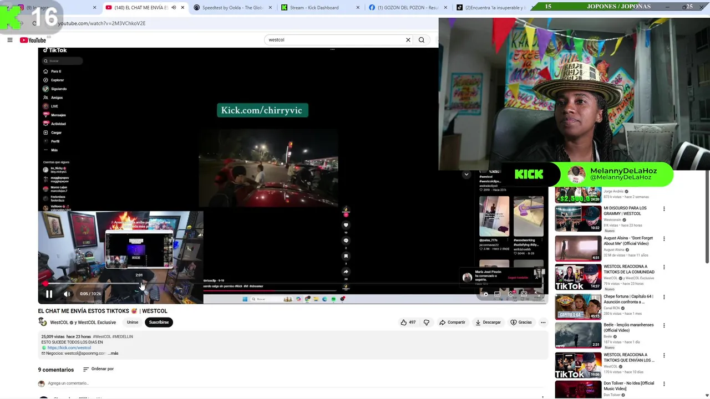Open options menu for MI DISCURSO PARA LOS GRAMMY
The image size is (710, 399).
(x=664, y=209)
